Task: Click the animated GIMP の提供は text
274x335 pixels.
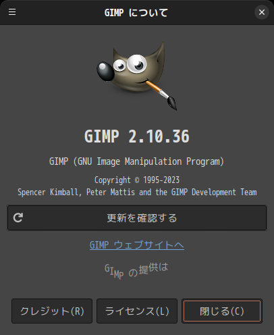Action: tap(136, 271)
